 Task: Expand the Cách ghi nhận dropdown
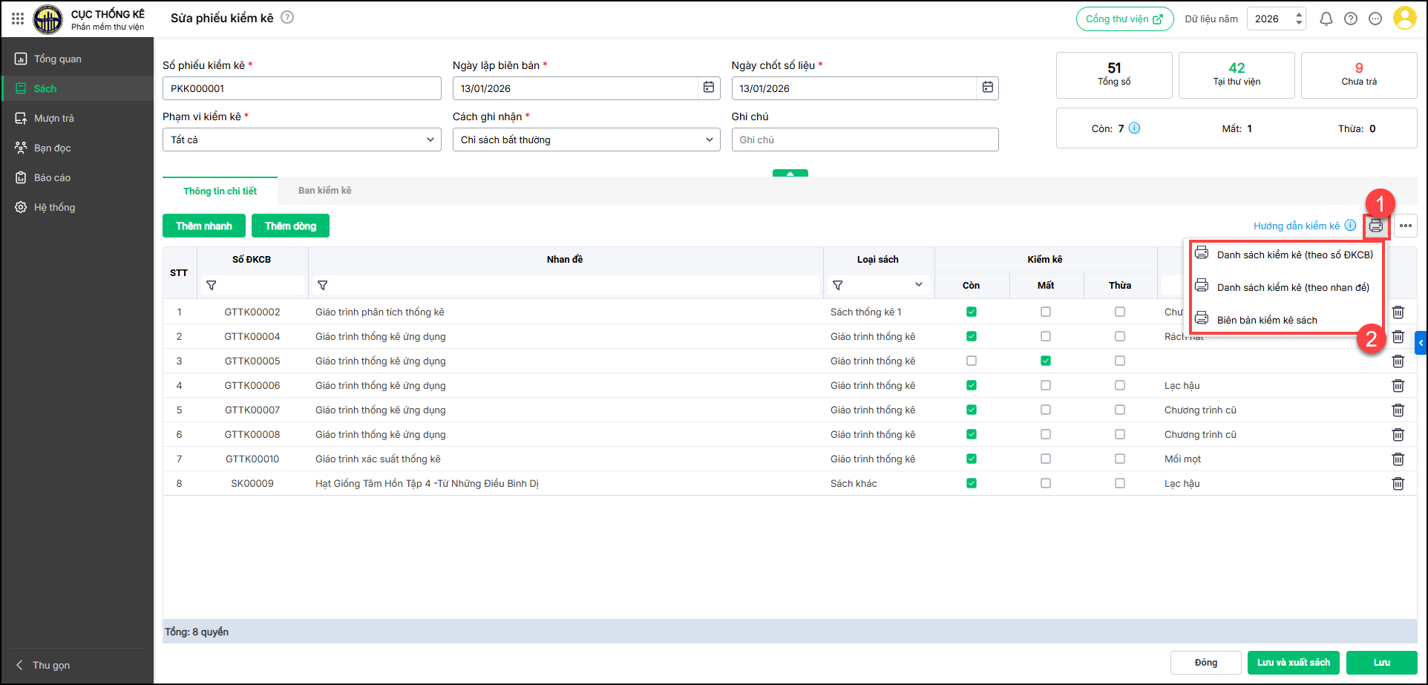pos(586,140)
